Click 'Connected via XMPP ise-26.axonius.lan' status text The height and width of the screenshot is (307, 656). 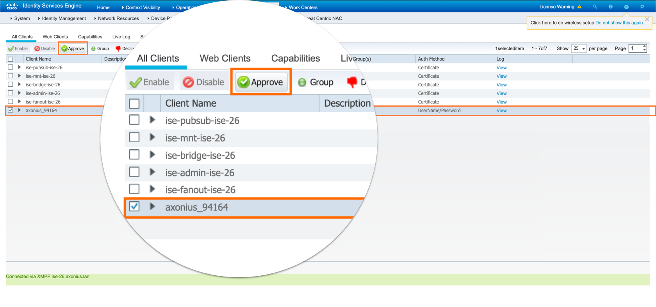pyautogui.click(x=48, y=277)
